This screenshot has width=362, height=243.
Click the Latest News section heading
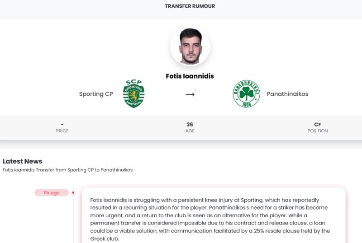pos(23,161)
